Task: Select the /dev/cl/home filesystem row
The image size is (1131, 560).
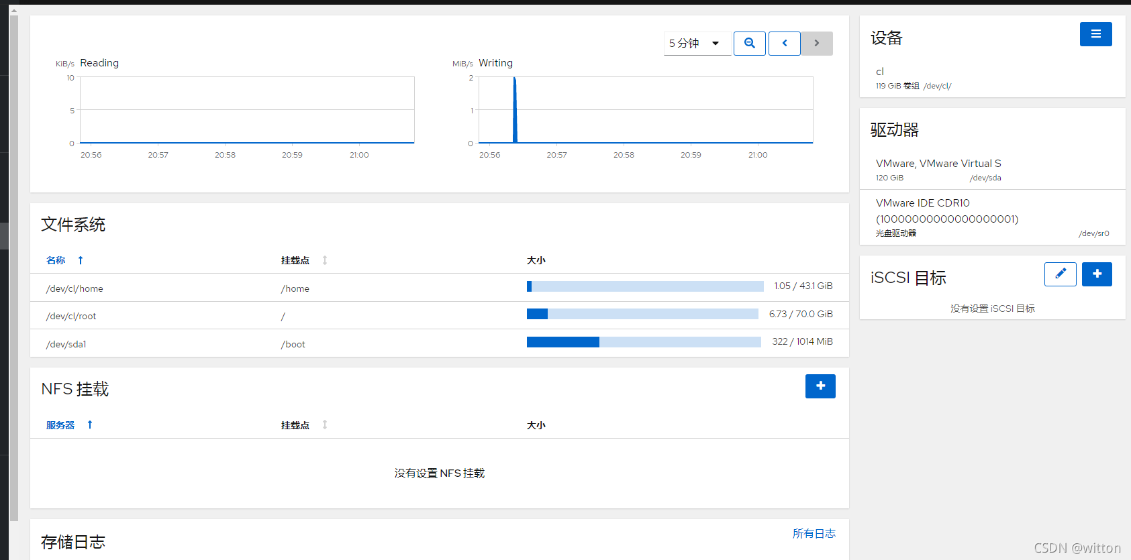Action: tap(440, 288)
